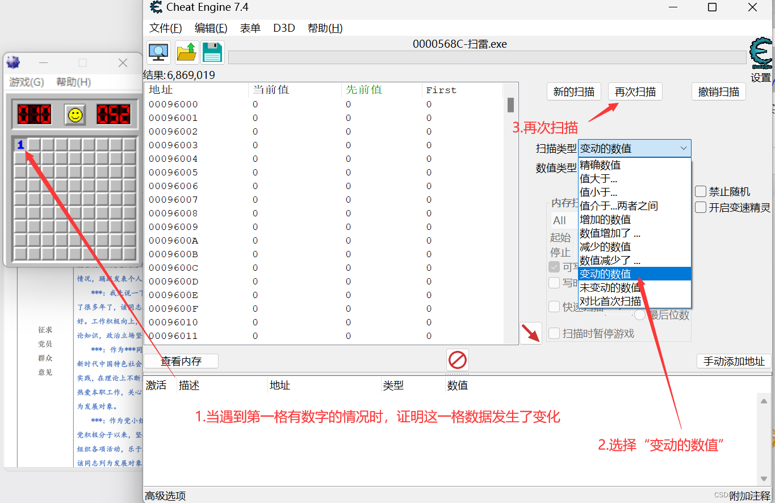
Task: Select result row address 00096005
Action: point(324,173)
